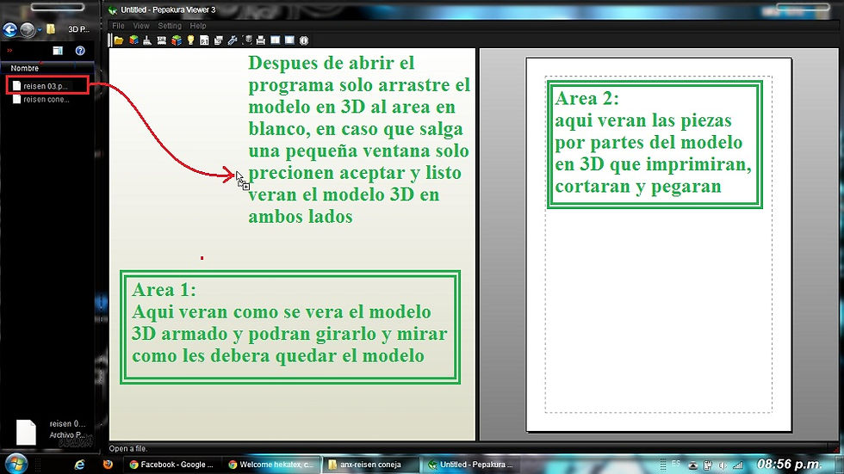Open the info about icon in toolbar
844x474 pixels.
304,40
